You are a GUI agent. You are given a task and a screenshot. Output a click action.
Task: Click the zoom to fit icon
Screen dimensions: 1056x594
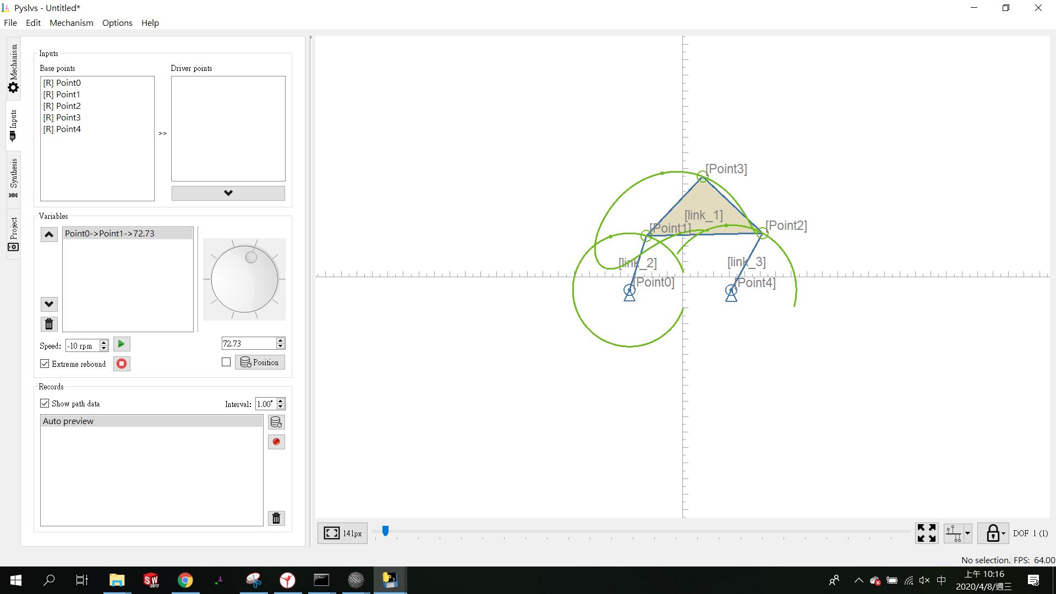click(926, 533)
